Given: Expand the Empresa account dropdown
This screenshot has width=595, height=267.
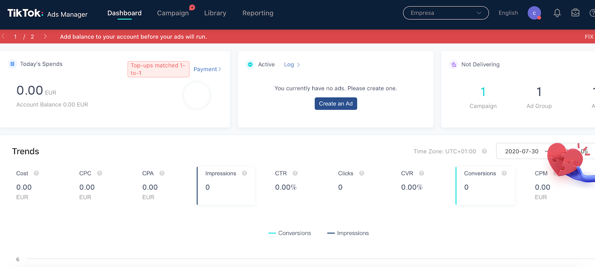Looking at the screenshot, I should [446, 13].
